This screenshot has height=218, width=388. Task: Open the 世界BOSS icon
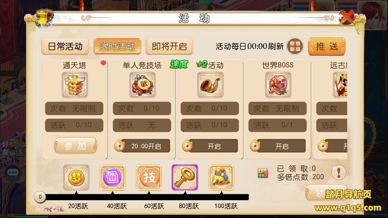[278, 85]
